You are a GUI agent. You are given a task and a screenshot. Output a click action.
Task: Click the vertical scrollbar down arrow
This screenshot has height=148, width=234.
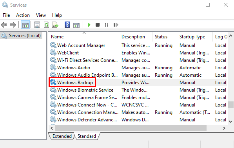[231, 122]
